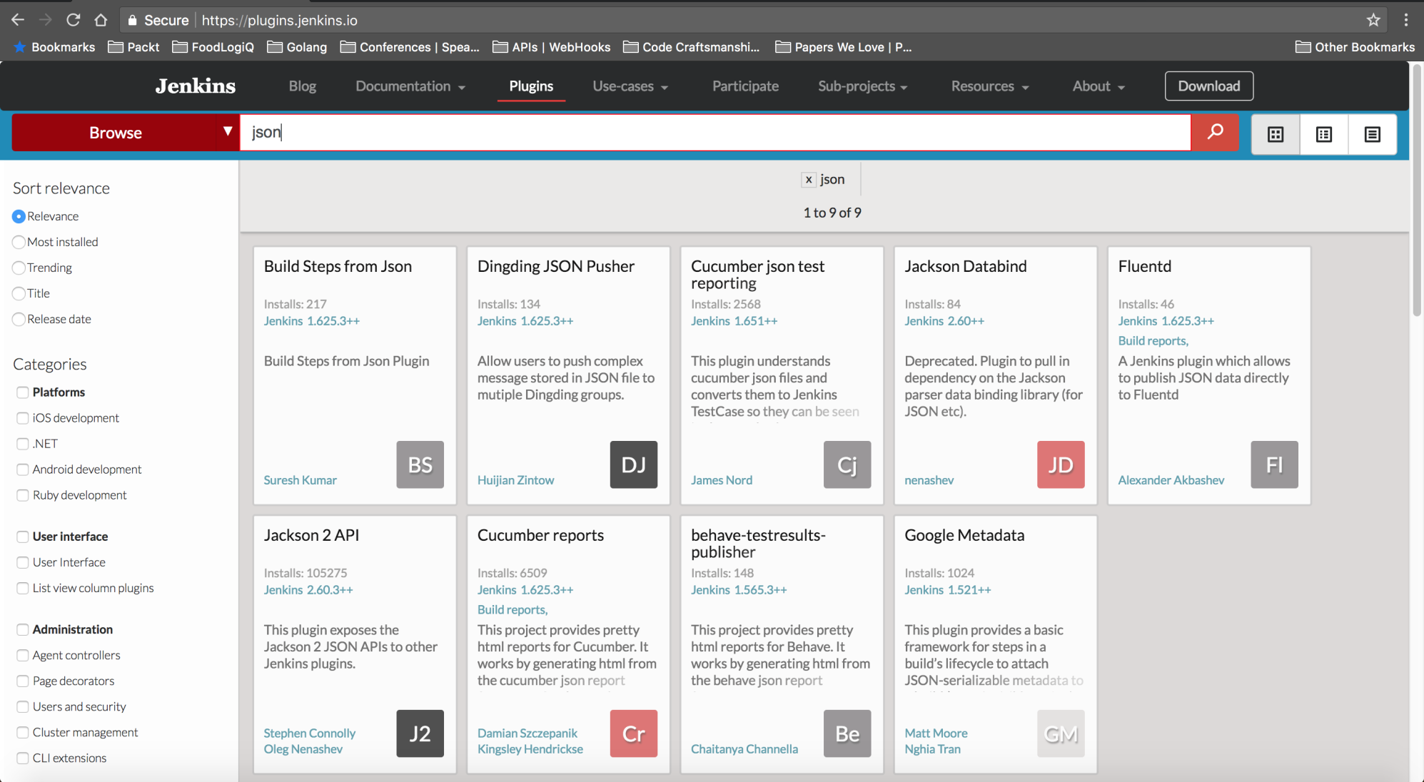Open Packt bookmarks folder
Image resolution: width=1424 pixels, height=782 pixels.
tap(133, 47)
